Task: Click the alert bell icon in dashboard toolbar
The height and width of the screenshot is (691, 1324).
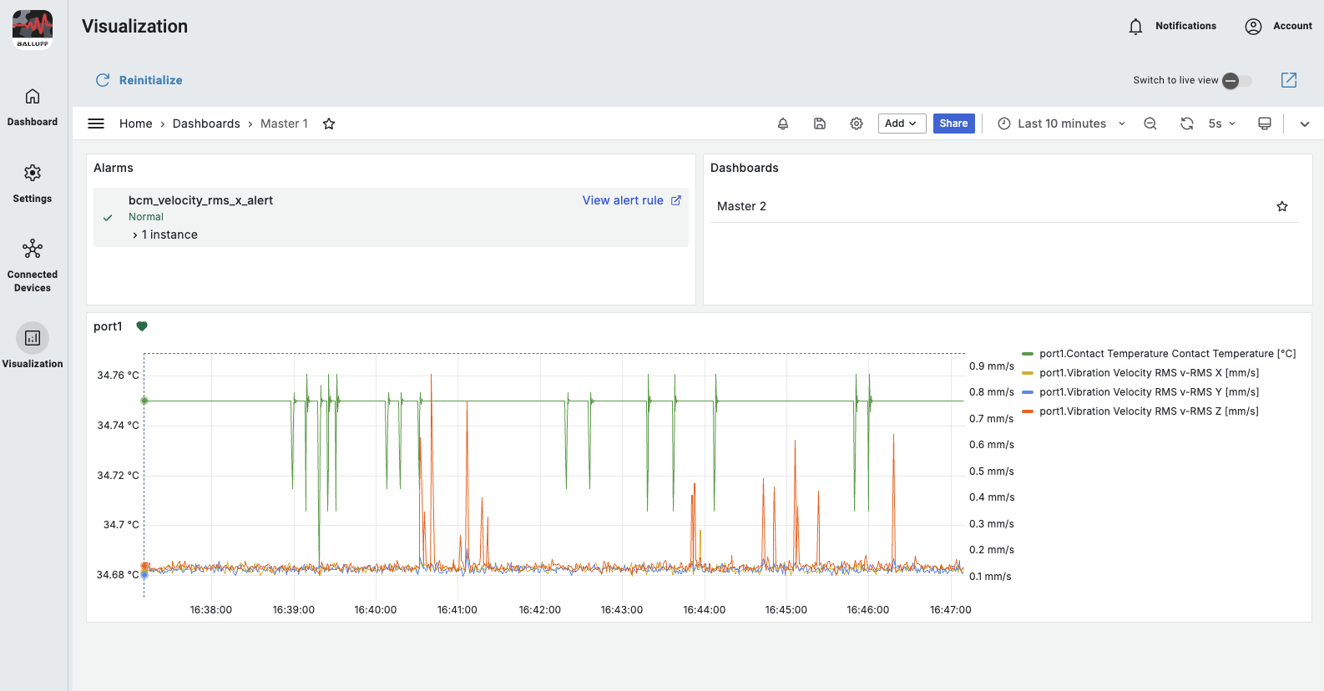Action: pos(783,124)
